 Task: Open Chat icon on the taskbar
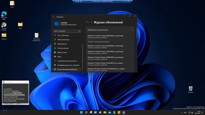coord(100,112)
